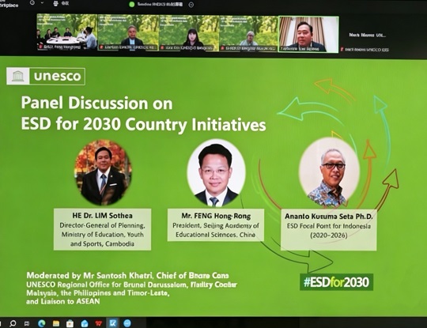Open Task View on the taskbar

click(27, 323)
